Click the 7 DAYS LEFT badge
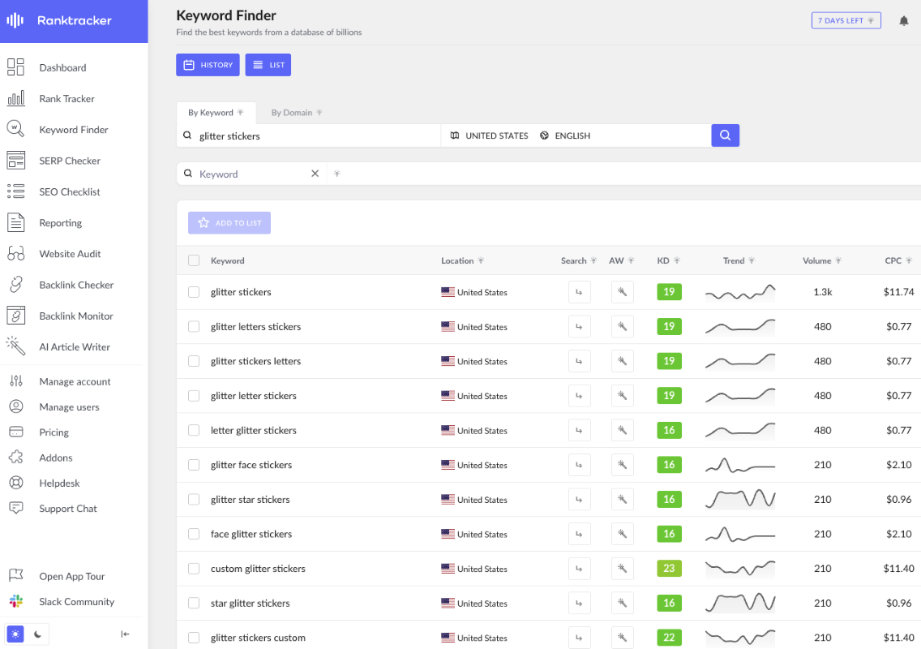The image size is (921, 649). (846, 20)
